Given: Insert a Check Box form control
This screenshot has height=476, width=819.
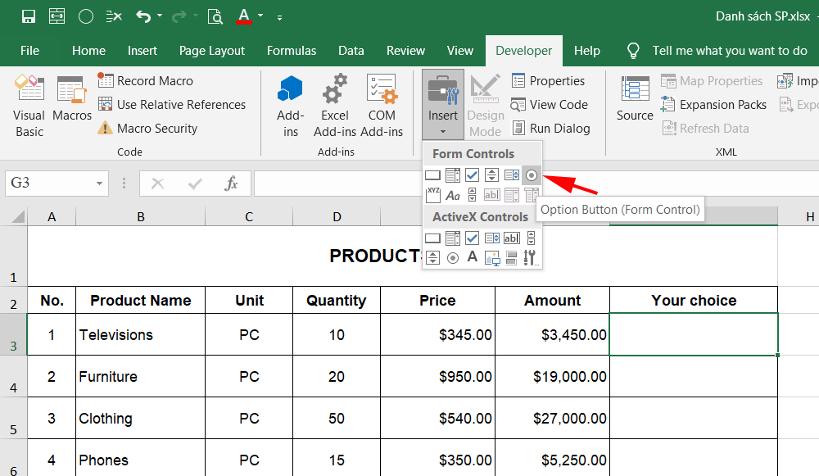Looking at the screenshot, I should 473,175.
